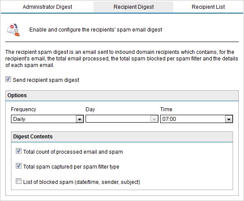The height and width of the screenshot is (201, 244).
Task: Open the Day dropdown arrow
Action: pos(154,119)
